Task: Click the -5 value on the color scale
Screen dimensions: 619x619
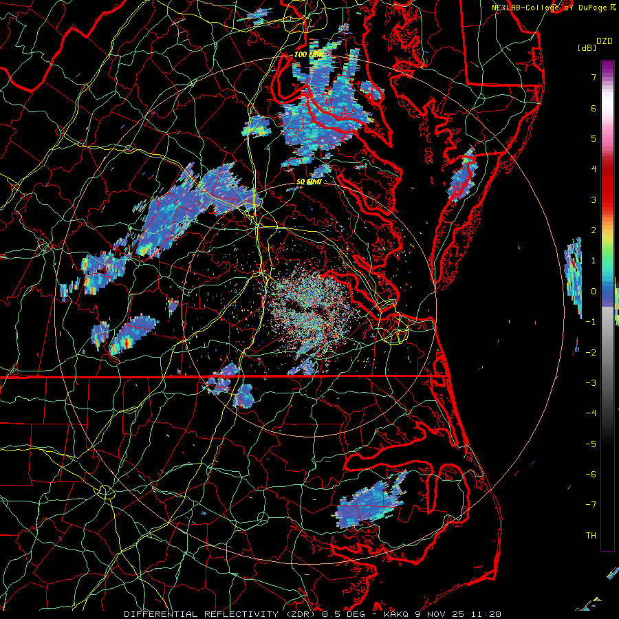Action: (x=591, y=444)
